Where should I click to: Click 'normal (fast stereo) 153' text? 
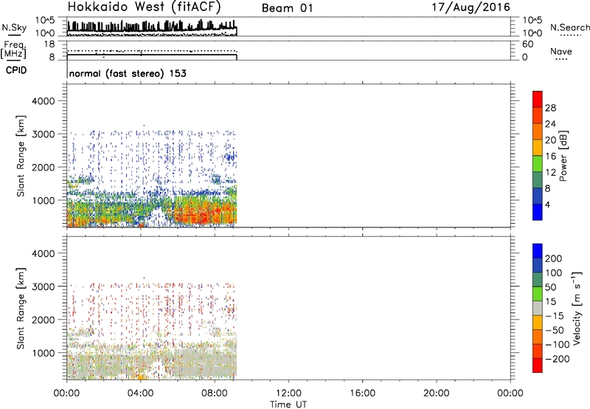coord(128,73)
